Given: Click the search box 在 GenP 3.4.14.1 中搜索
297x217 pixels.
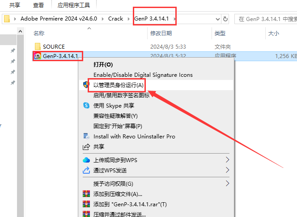Looking at the screenshot, I should point(266,19).
